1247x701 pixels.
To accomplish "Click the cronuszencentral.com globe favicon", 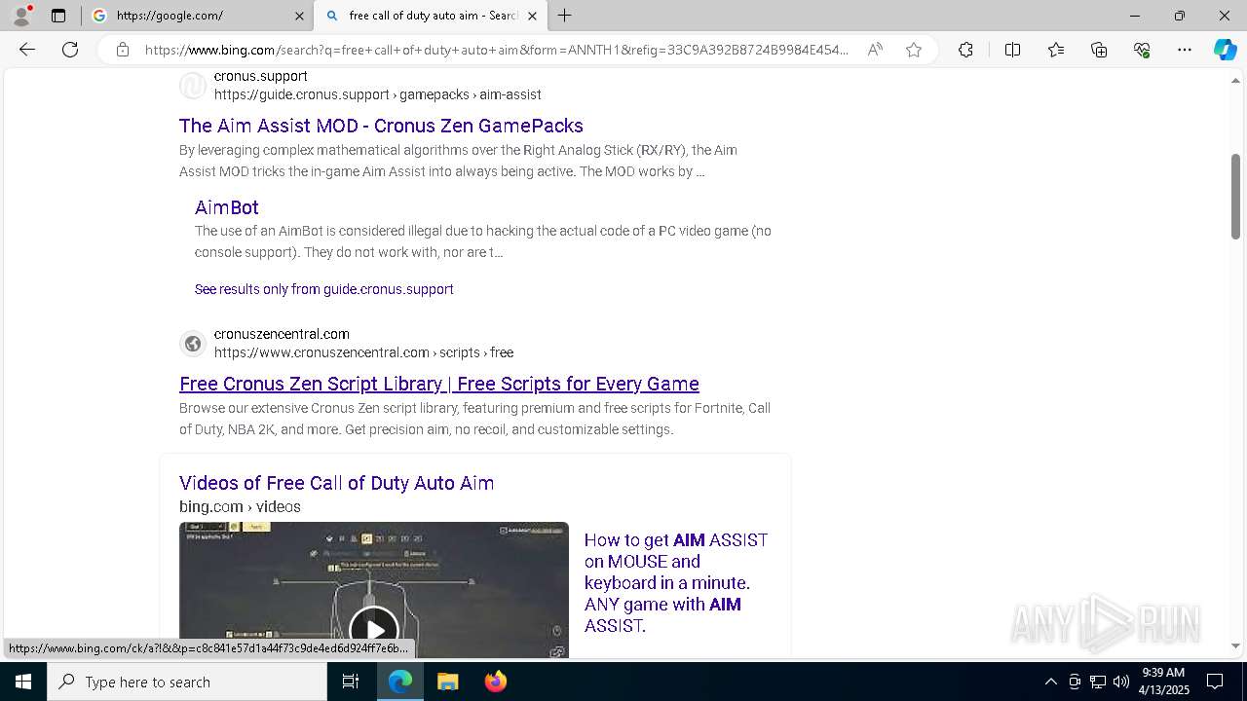I will tap(193, 344).
